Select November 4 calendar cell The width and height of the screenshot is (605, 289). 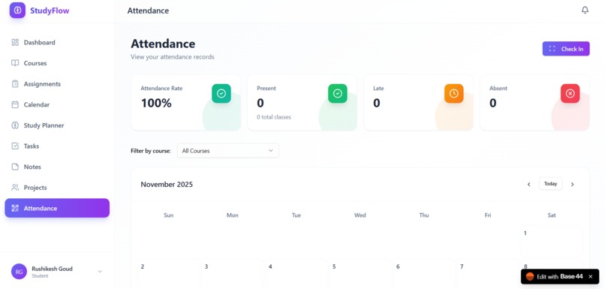pyautogui.click(x=296, y=274)
